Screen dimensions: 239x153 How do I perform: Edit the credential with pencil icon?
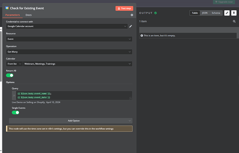coord(131,26)
